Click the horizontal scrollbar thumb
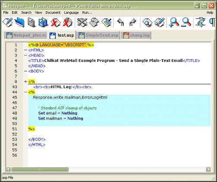The height and width of the screenshot is (182, 217). tap(40, 169)
